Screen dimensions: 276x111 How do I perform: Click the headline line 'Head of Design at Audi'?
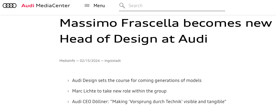[134, 39]
